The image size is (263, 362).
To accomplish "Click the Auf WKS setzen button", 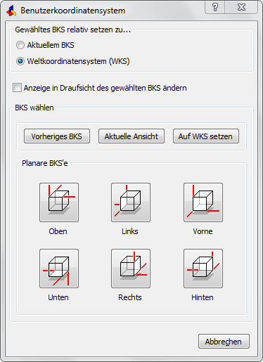I will point(206,136).
